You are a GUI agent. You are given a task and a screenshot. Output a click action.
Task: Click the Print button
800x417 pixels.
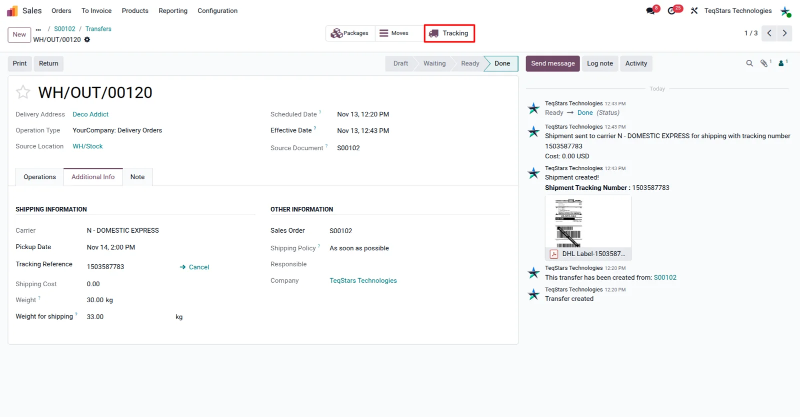pyautogui.click(x=20, y=63)
